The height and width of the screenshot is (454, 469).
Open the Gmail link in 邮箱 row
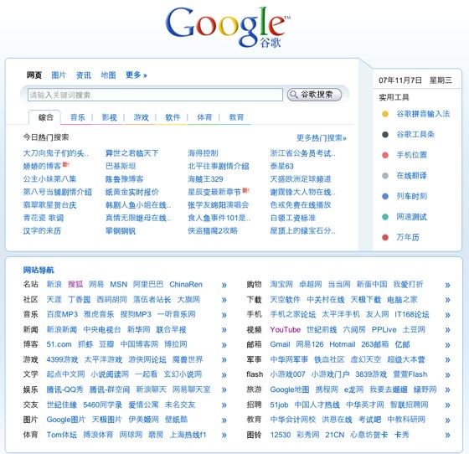[280, 344]
